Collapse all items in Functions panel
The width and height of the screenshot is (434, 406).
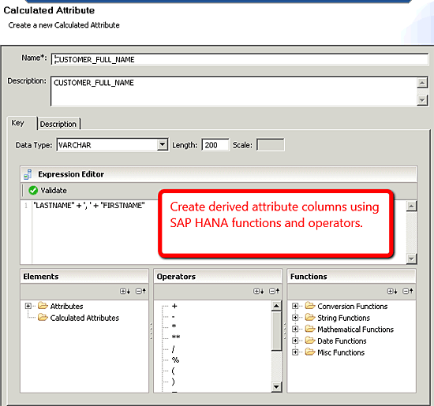click(x=408, y=291)
